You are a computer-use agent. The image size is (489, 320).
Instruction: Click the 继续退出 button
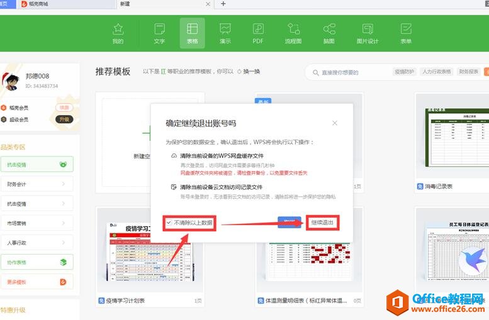[x=322, y=223]
